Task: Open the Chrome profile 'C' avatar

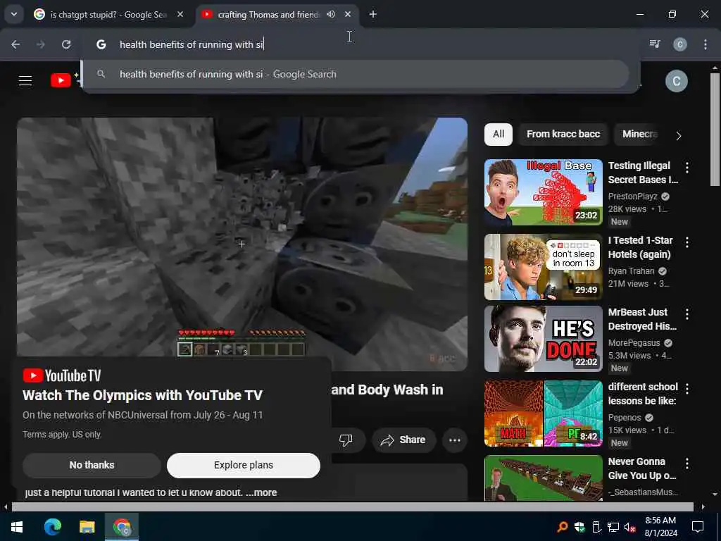Action: (x=679, y=44)
